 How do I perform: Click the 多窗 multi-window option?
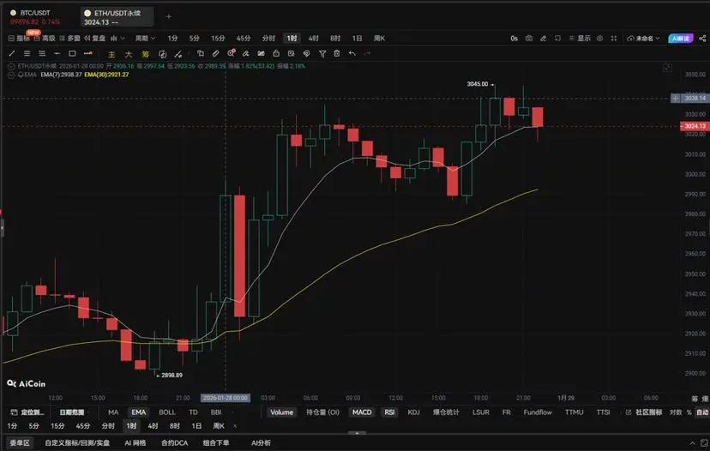(x=69, y=39)
